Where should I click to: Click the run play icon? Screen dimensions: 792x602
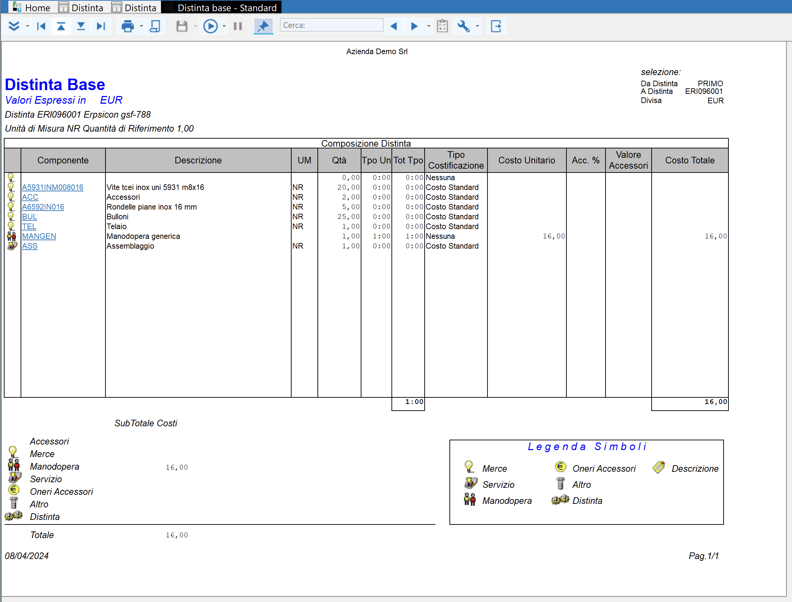[210, 26]
